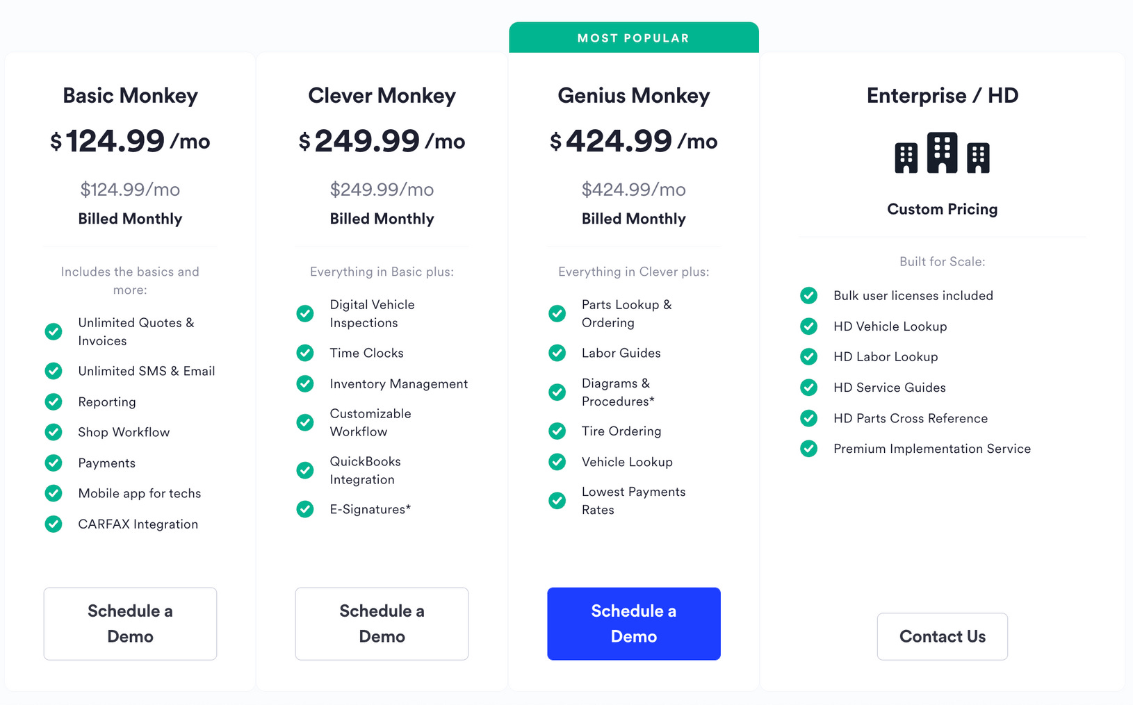The width and height of the screenshot is (1133, 705).
Task: Select the Genius Monkey plan heading
Action: coord(633,96)
